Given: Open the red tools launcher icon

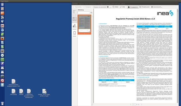Looking at the screenshot, I should [x=2, y=81].
